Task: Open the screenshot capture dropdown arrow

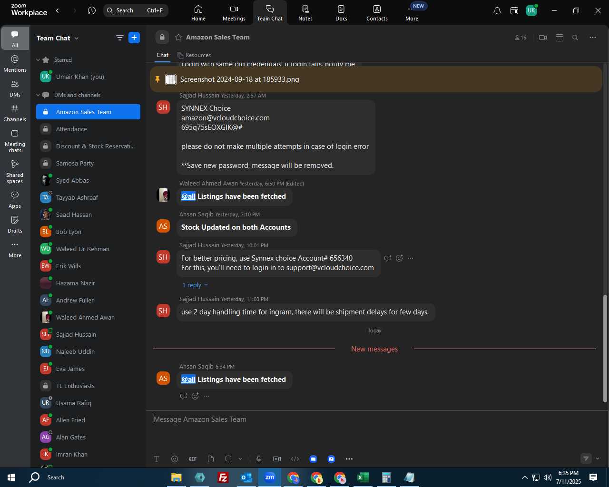Action: pos(240,459)
